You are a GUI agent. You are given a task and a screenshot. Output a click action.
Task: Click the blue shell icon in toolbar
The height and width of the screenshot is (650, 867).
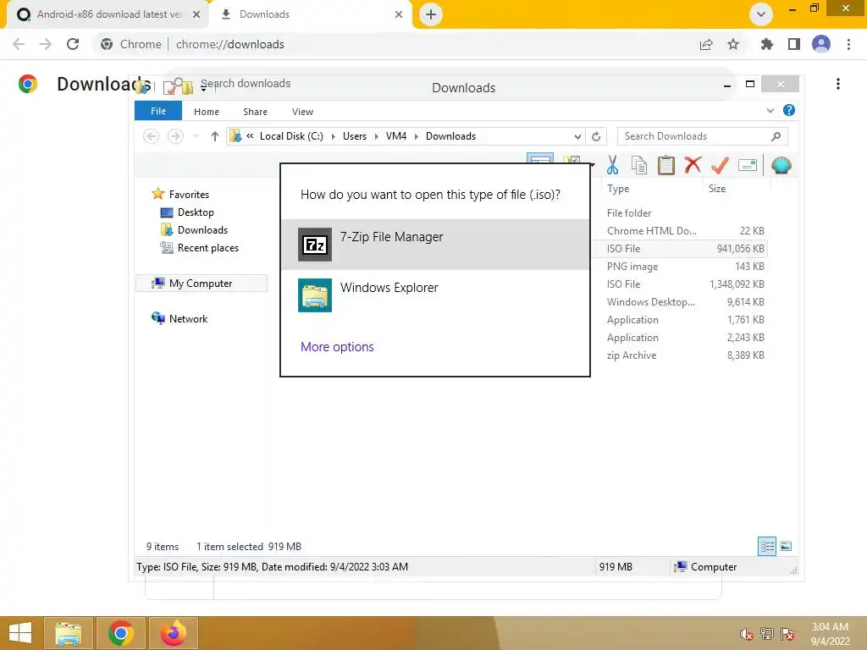(x=781, y=165)
